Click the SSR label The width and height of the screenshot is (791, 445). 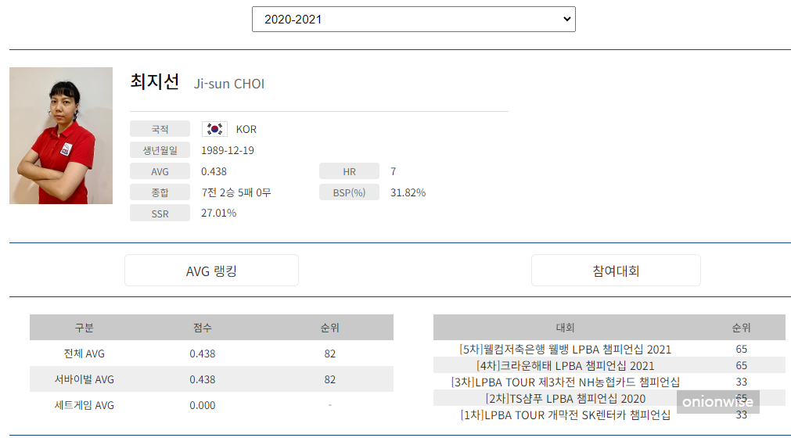point(160,214)
